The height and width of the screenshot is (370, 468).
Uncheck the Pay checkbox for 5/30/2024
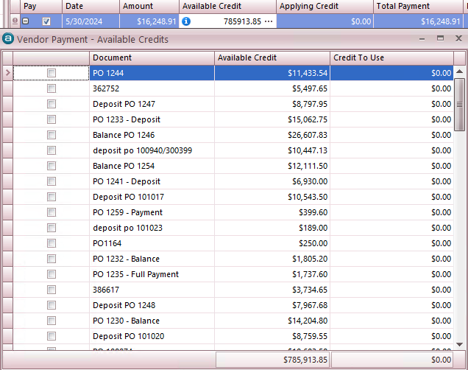(46, 22)
